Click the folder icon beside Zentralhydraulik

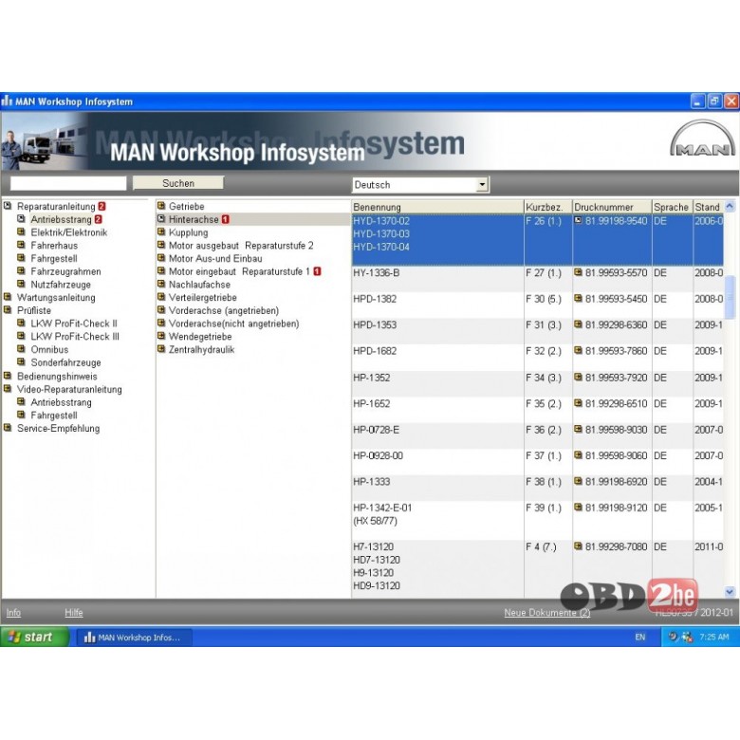pyautogui.click(x=161, y=349)
